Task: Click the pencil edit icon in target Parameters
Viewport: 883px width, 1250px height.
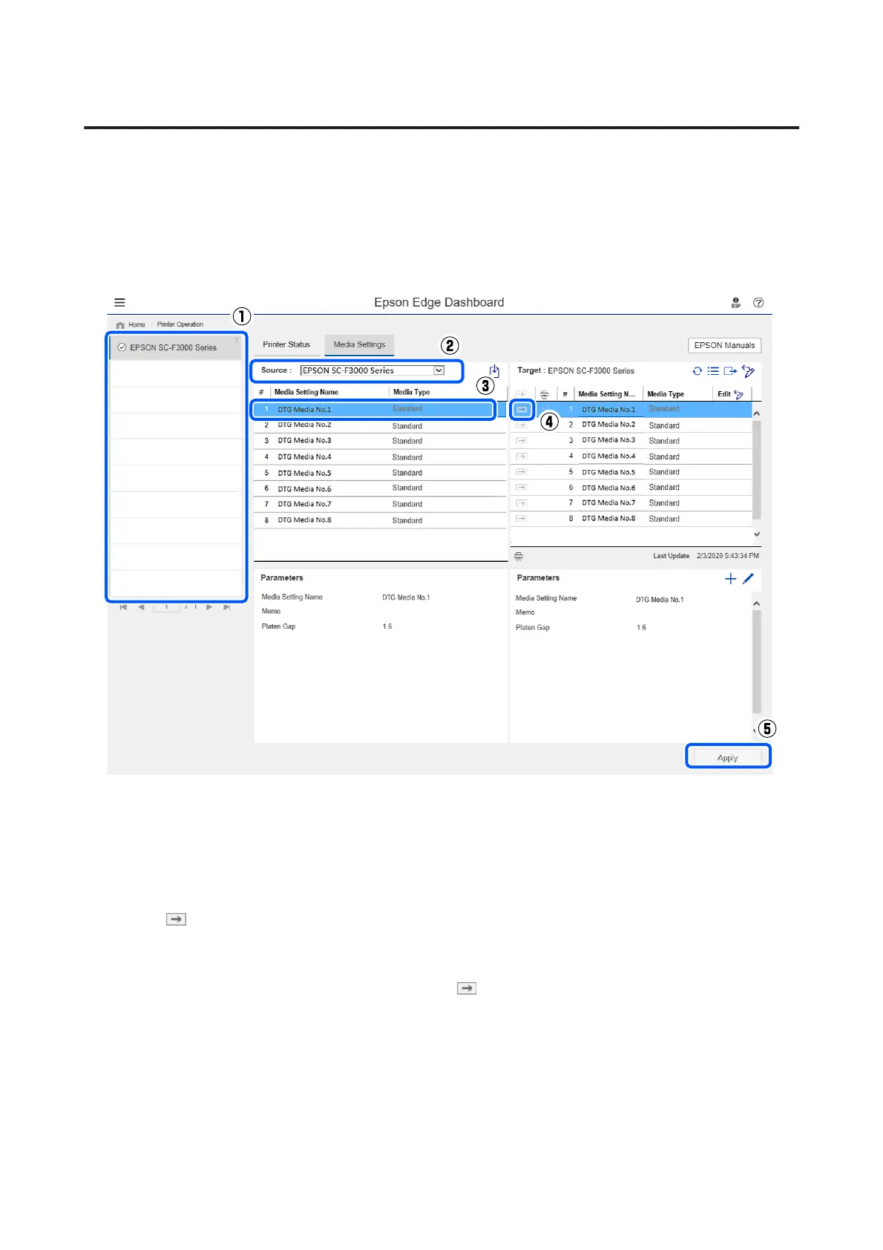Action: tap(748, 579)
